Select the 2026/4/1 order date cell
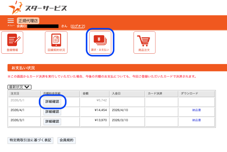 [x=24, y=112]
